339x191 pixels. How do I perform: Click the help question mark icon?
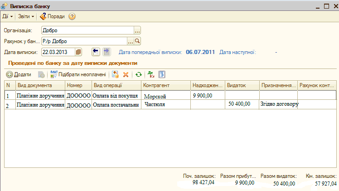[72, 16]
